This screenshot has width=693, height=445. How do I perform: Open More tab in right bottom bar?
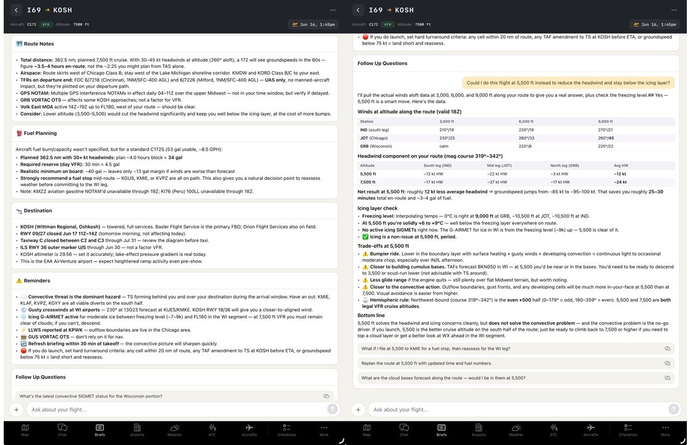click(x=665, y=430)
